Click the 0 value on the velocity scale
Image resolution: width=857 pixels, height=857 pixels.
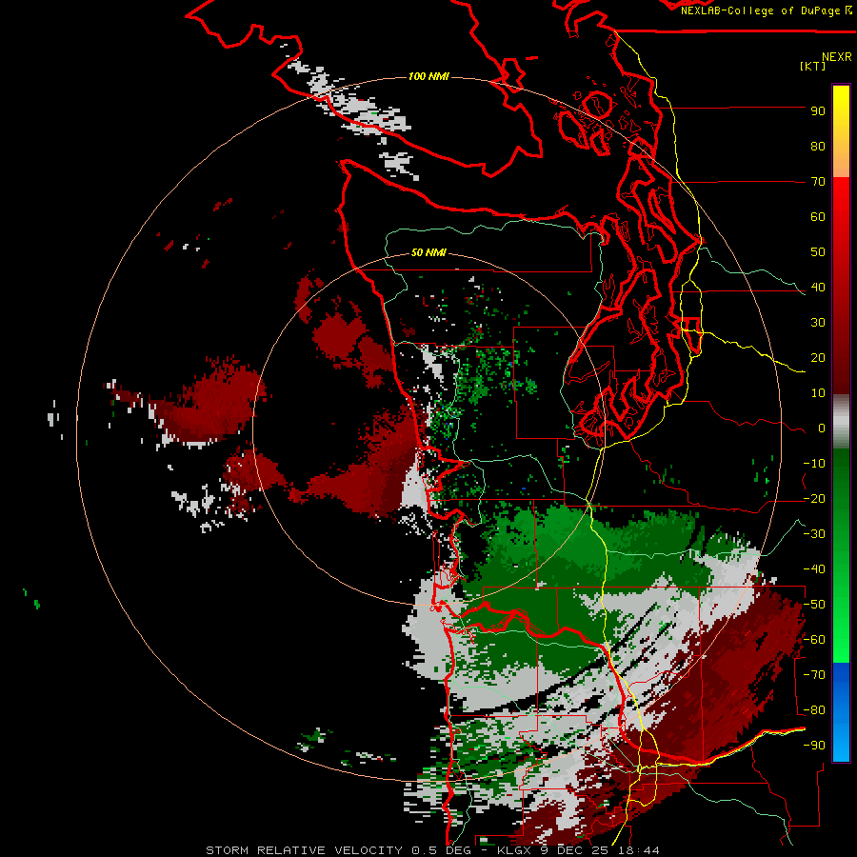821,428
